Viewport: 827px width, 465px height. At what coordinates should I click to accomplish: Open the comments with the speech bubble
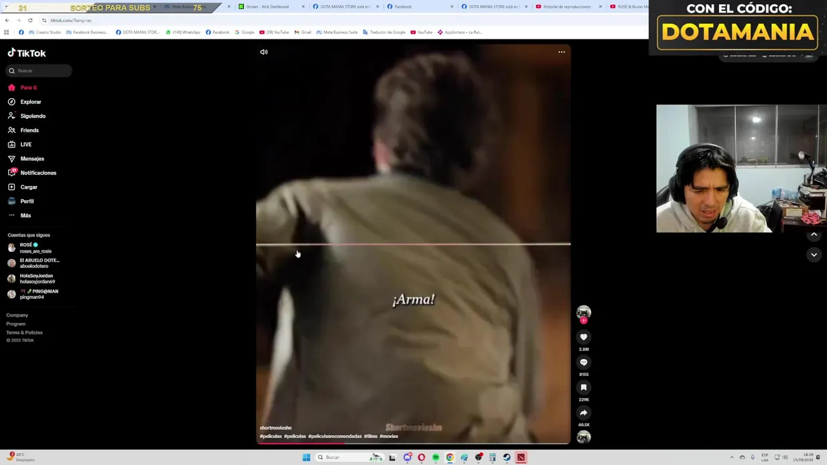point(583,362)
